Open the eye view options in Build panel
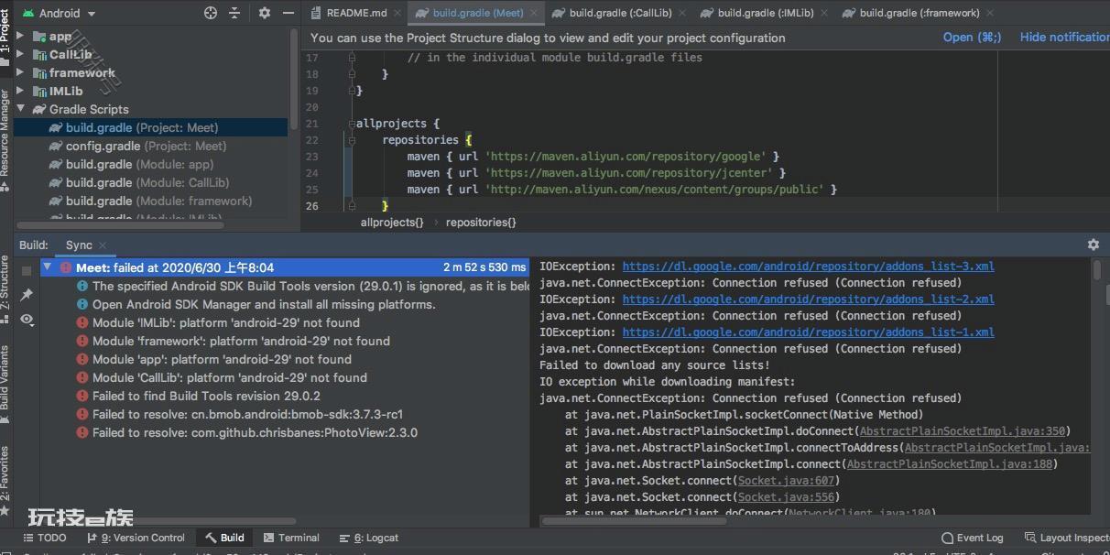This screenshot has width=1110, height=555. 27,319
